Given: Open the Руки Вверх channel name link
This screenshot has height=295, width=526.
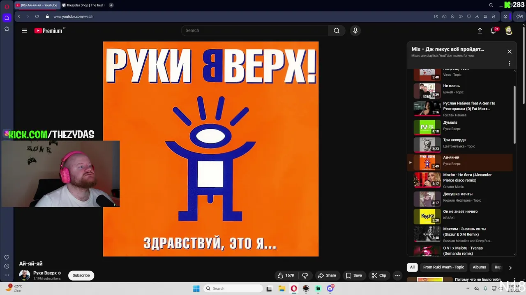Looking at the screenshot, I should click(45, 273).
